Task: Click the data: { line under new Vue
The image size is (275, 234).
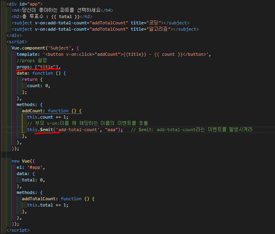Action: point(26,174)
